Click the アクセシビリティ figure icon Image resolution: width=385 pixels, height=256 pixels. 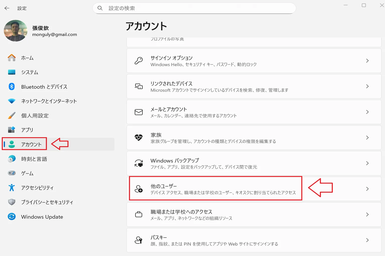click(12, 187)
